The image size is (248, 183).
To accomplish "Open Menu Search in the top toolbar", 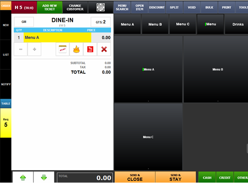I will pyautogui.click(x=122, y=7).
